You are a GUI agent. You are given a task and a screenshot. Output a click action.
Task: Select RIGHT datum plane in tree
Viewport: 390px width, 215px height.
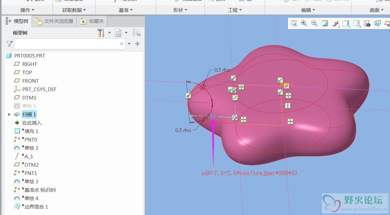point(29,64)
